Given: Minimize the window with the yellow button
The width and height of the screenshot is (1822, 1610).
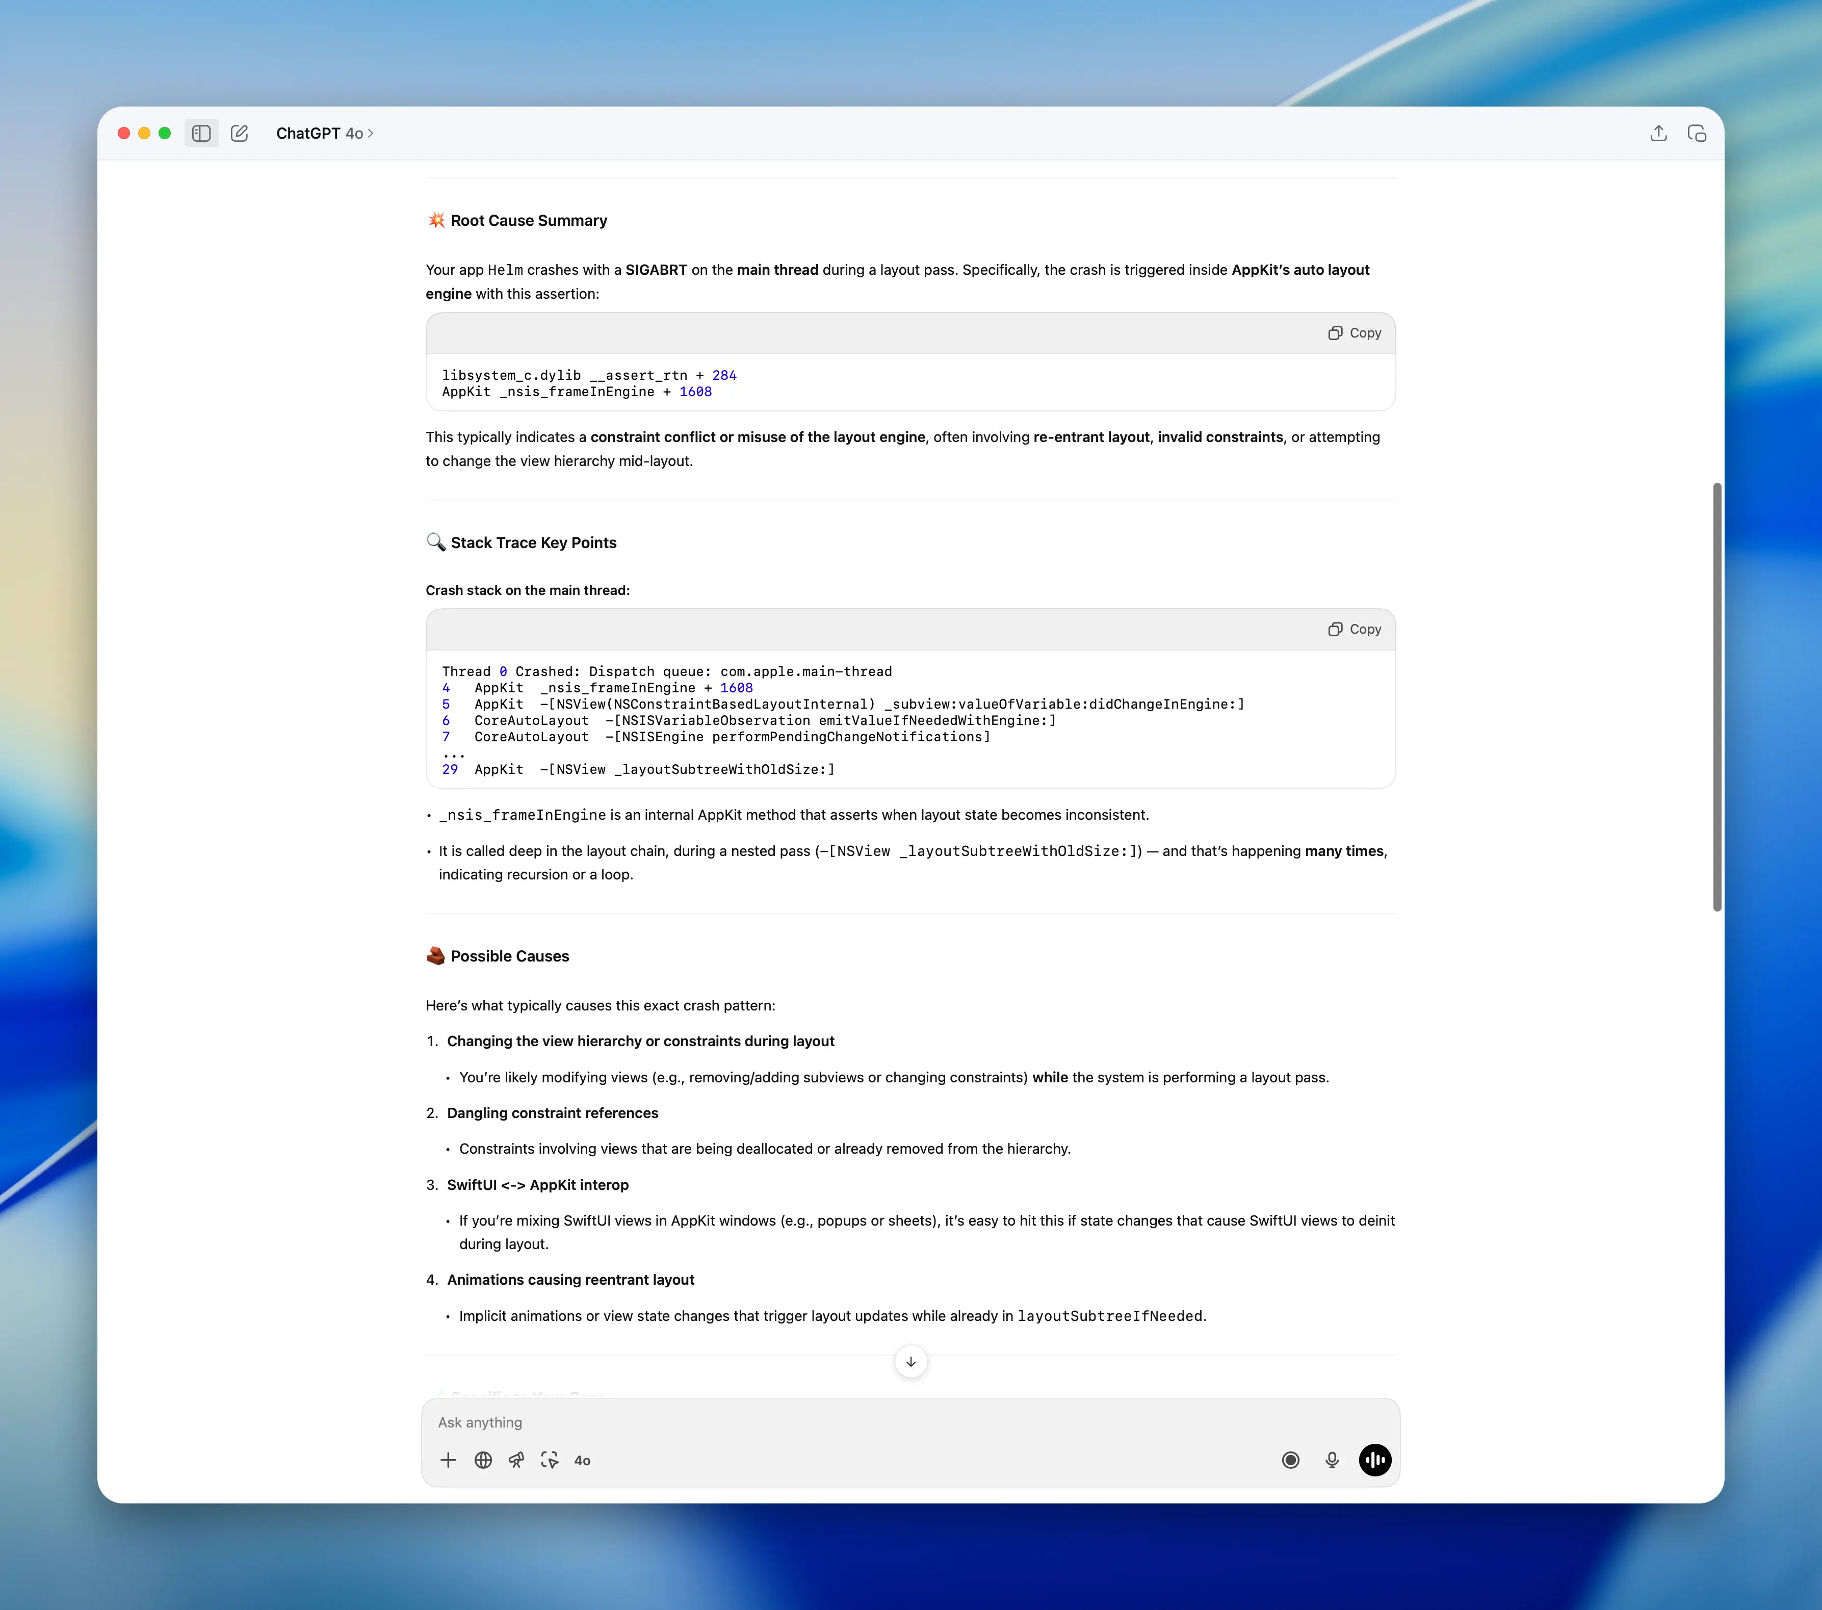Looking at the screenshot, I should point(144,134).
